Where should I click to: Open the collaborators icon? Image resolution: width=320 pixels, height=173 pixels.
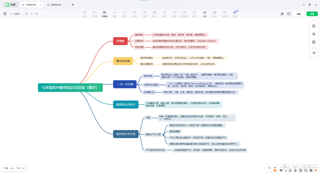coord(282,14)
